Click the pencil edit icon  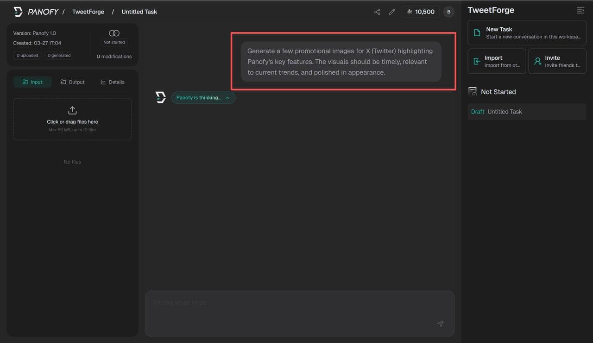point(392,12)
